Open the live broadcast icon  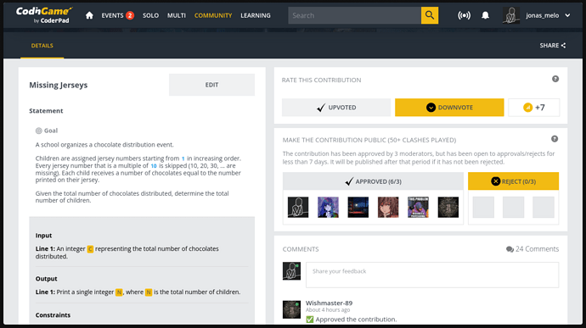[464, 15]
